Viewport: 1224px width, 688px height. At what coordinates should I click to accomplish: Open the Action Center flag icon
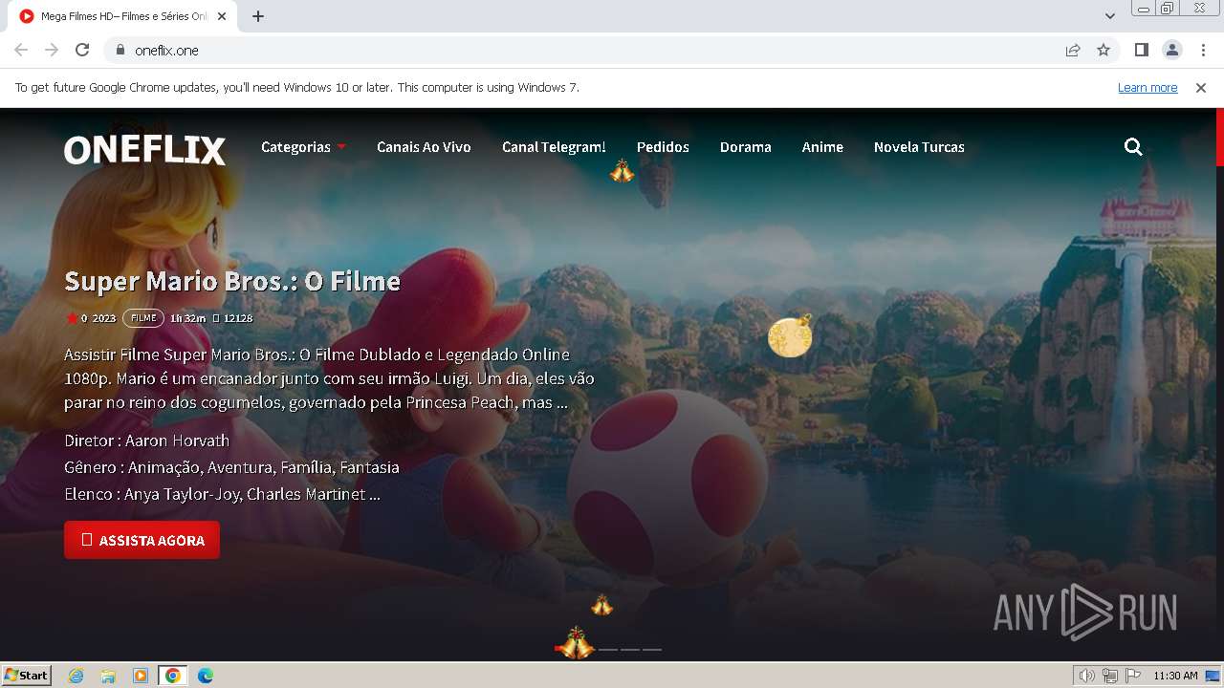click(1133, 676)
